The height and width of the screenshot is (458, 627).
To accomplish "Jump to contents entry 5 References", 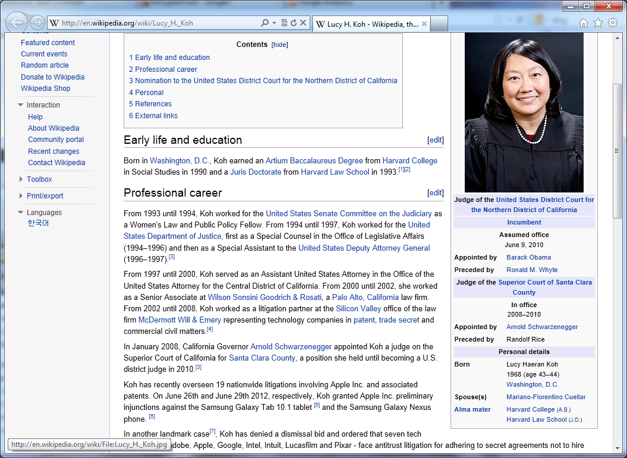I will tap(150, 104).
